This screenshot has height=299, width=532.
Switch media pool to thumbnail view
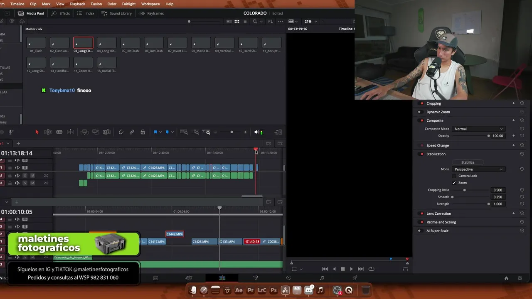click(236, 21)
